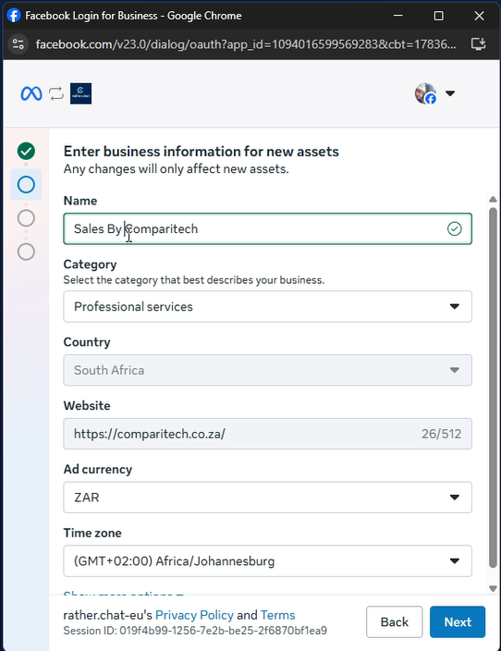This screenshot has height=651, width=501.
Task: Select the third step circle
Action: point(26,218)
